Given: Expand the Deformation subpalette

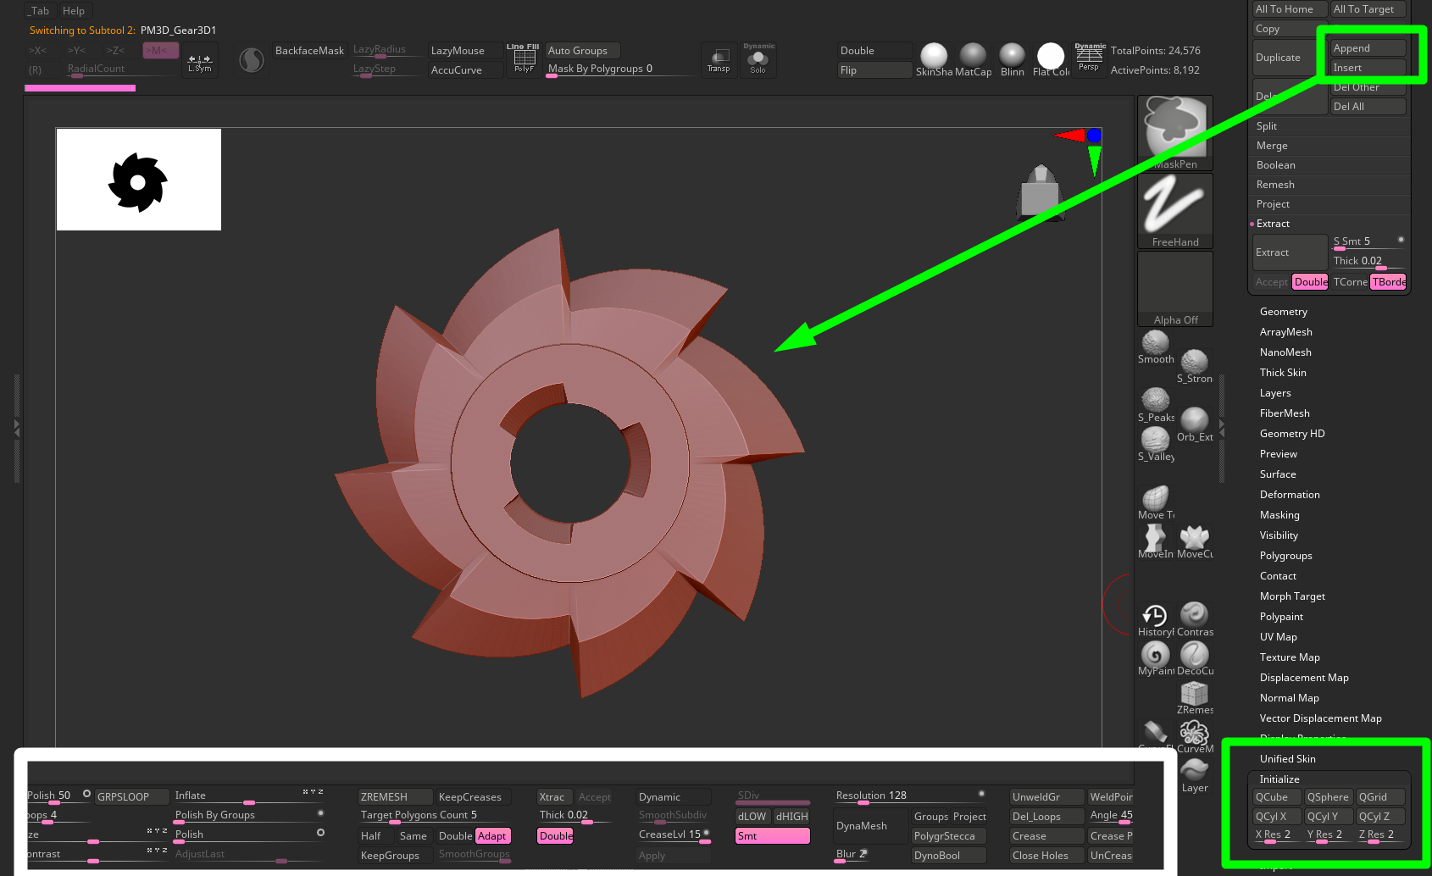Looking at the screenshot, I should coord(1289,495).
